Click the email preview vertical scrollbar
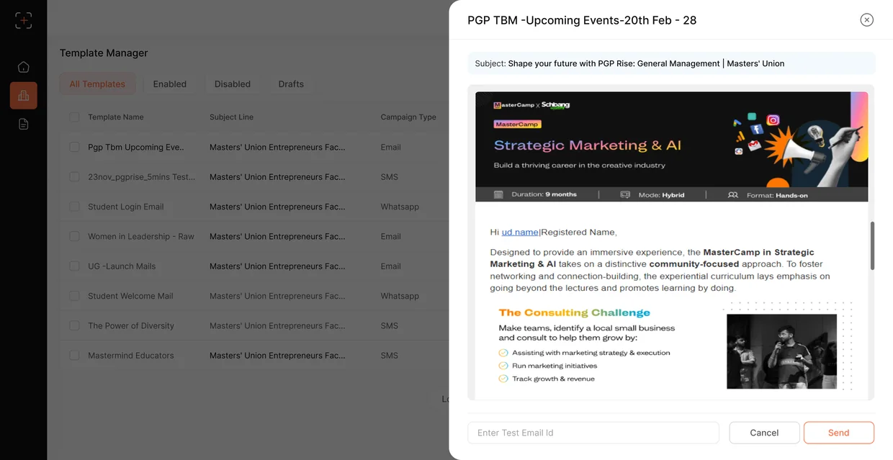The height and width of the screenshot is (460, 893). (x=872, y=245)
